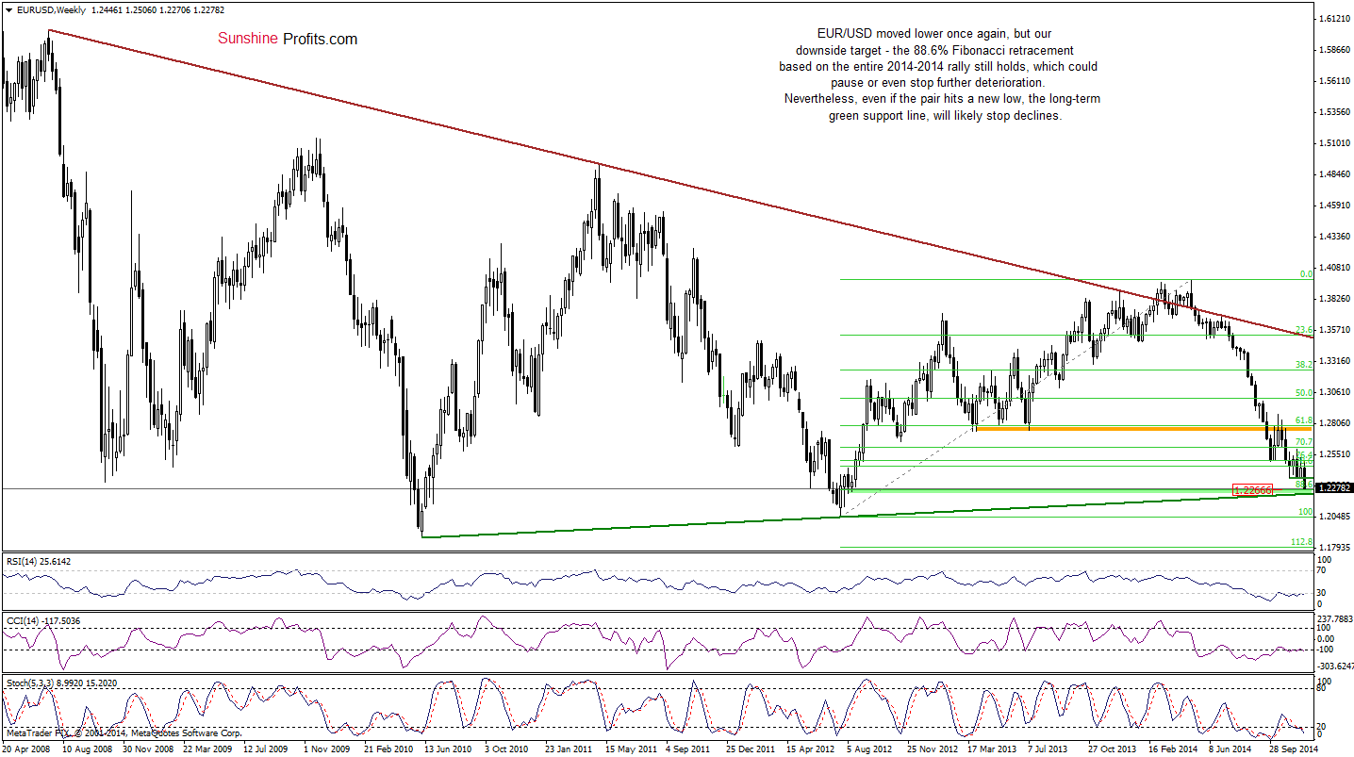This screenshot has width=1354, height=757.
Task: Click the current price tag 1.22782 on axis
Action: click(1335, 487)
